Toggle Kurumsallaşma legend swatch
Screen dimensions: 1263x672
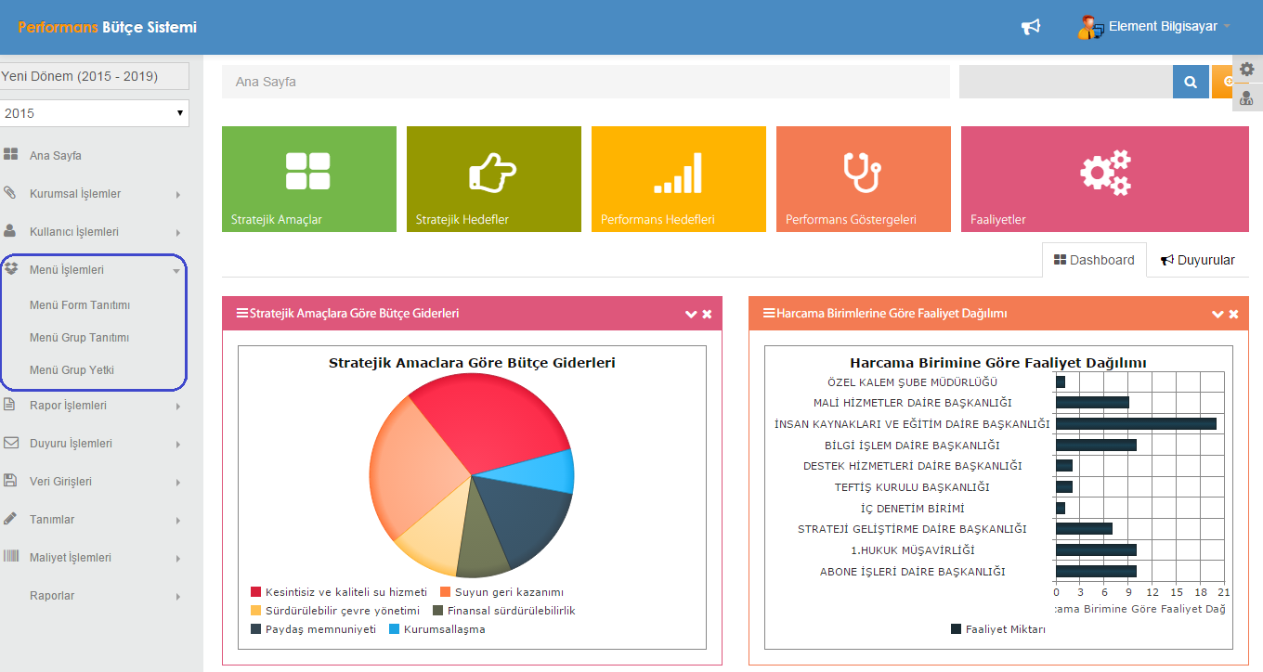tap(394, 629)
